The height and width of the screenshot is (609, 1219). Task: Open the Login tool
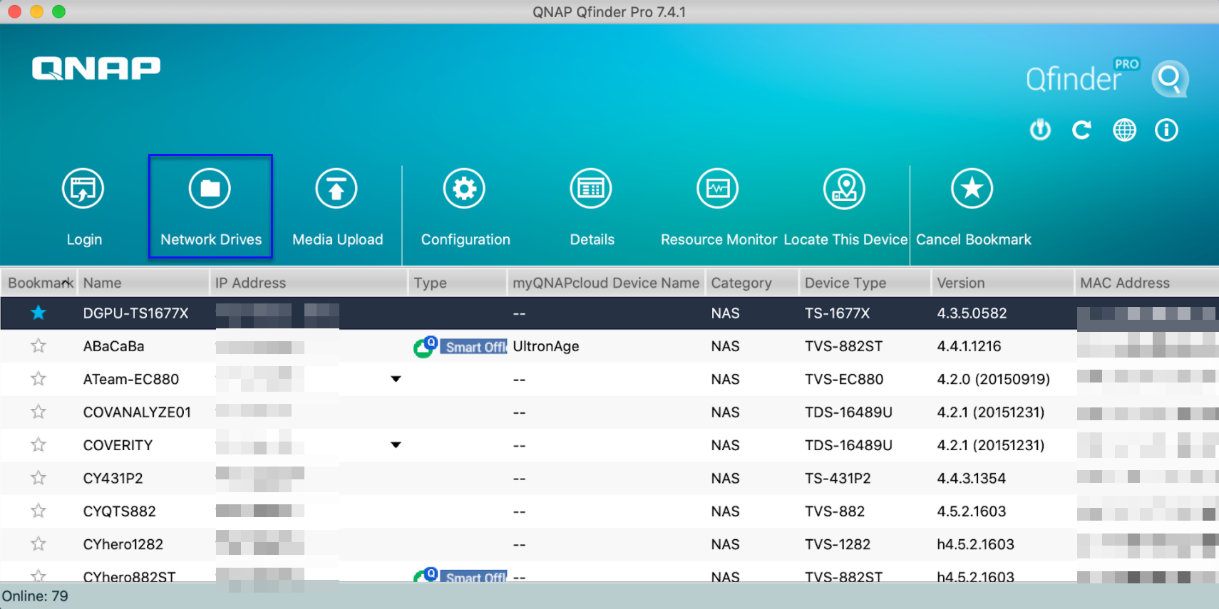click(83, 207)
